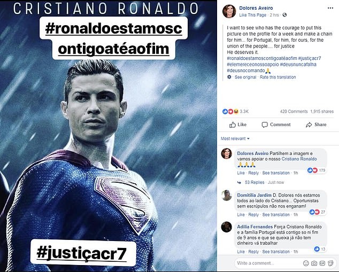
Task: Click the post reaction emoji icons
Action: tap(231, 111)
